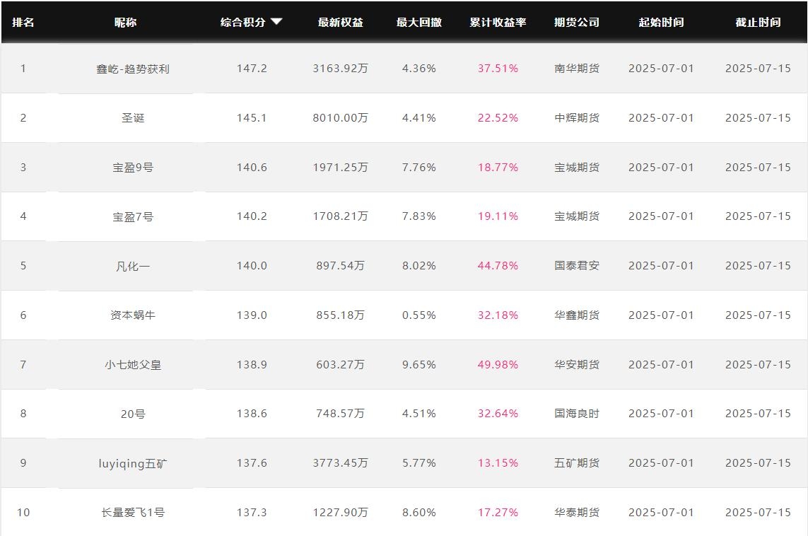Click the futures company 中辉期货
This screenshot has height=536, width=808.
coord(577,118)
